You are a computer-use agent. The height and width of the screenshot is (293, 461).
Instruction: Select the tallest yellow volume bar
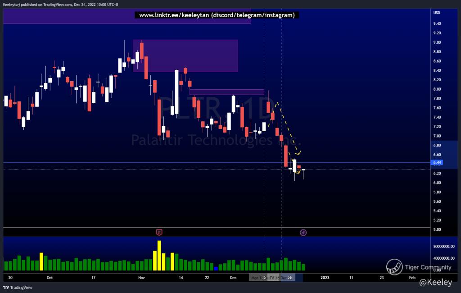[x=159, y=256]
